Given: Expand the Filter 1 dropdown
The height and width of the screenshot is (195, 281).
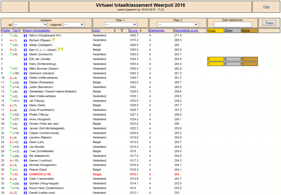Looking at the screenshot, I should [120, 24].
